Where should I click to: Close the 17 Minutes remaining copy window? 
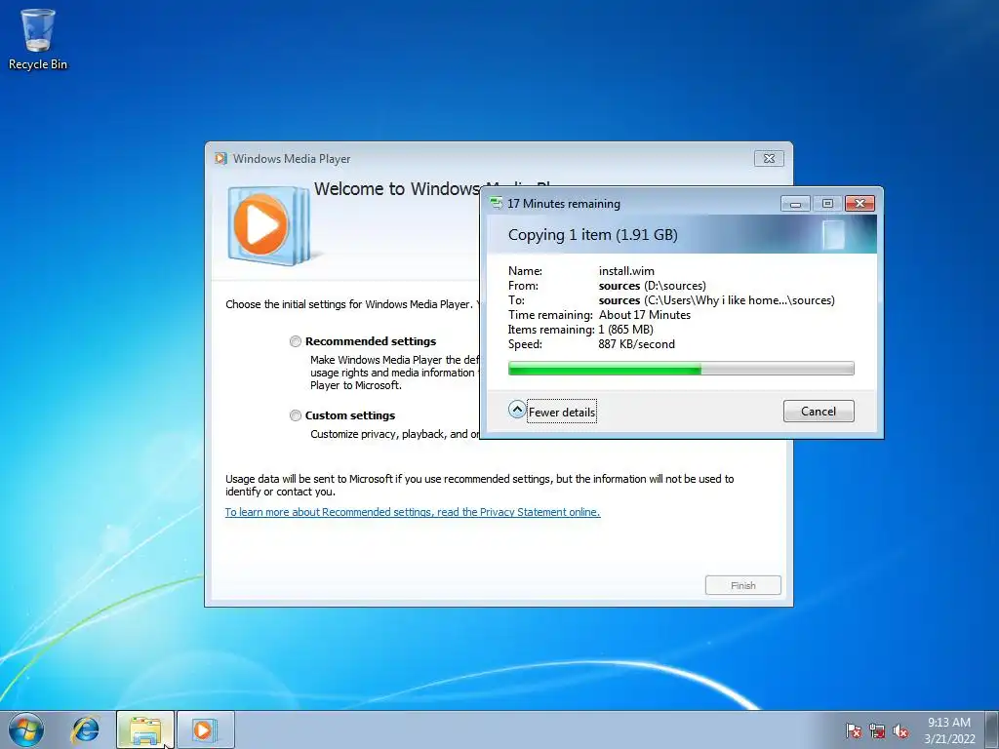[x=860, y=204]
